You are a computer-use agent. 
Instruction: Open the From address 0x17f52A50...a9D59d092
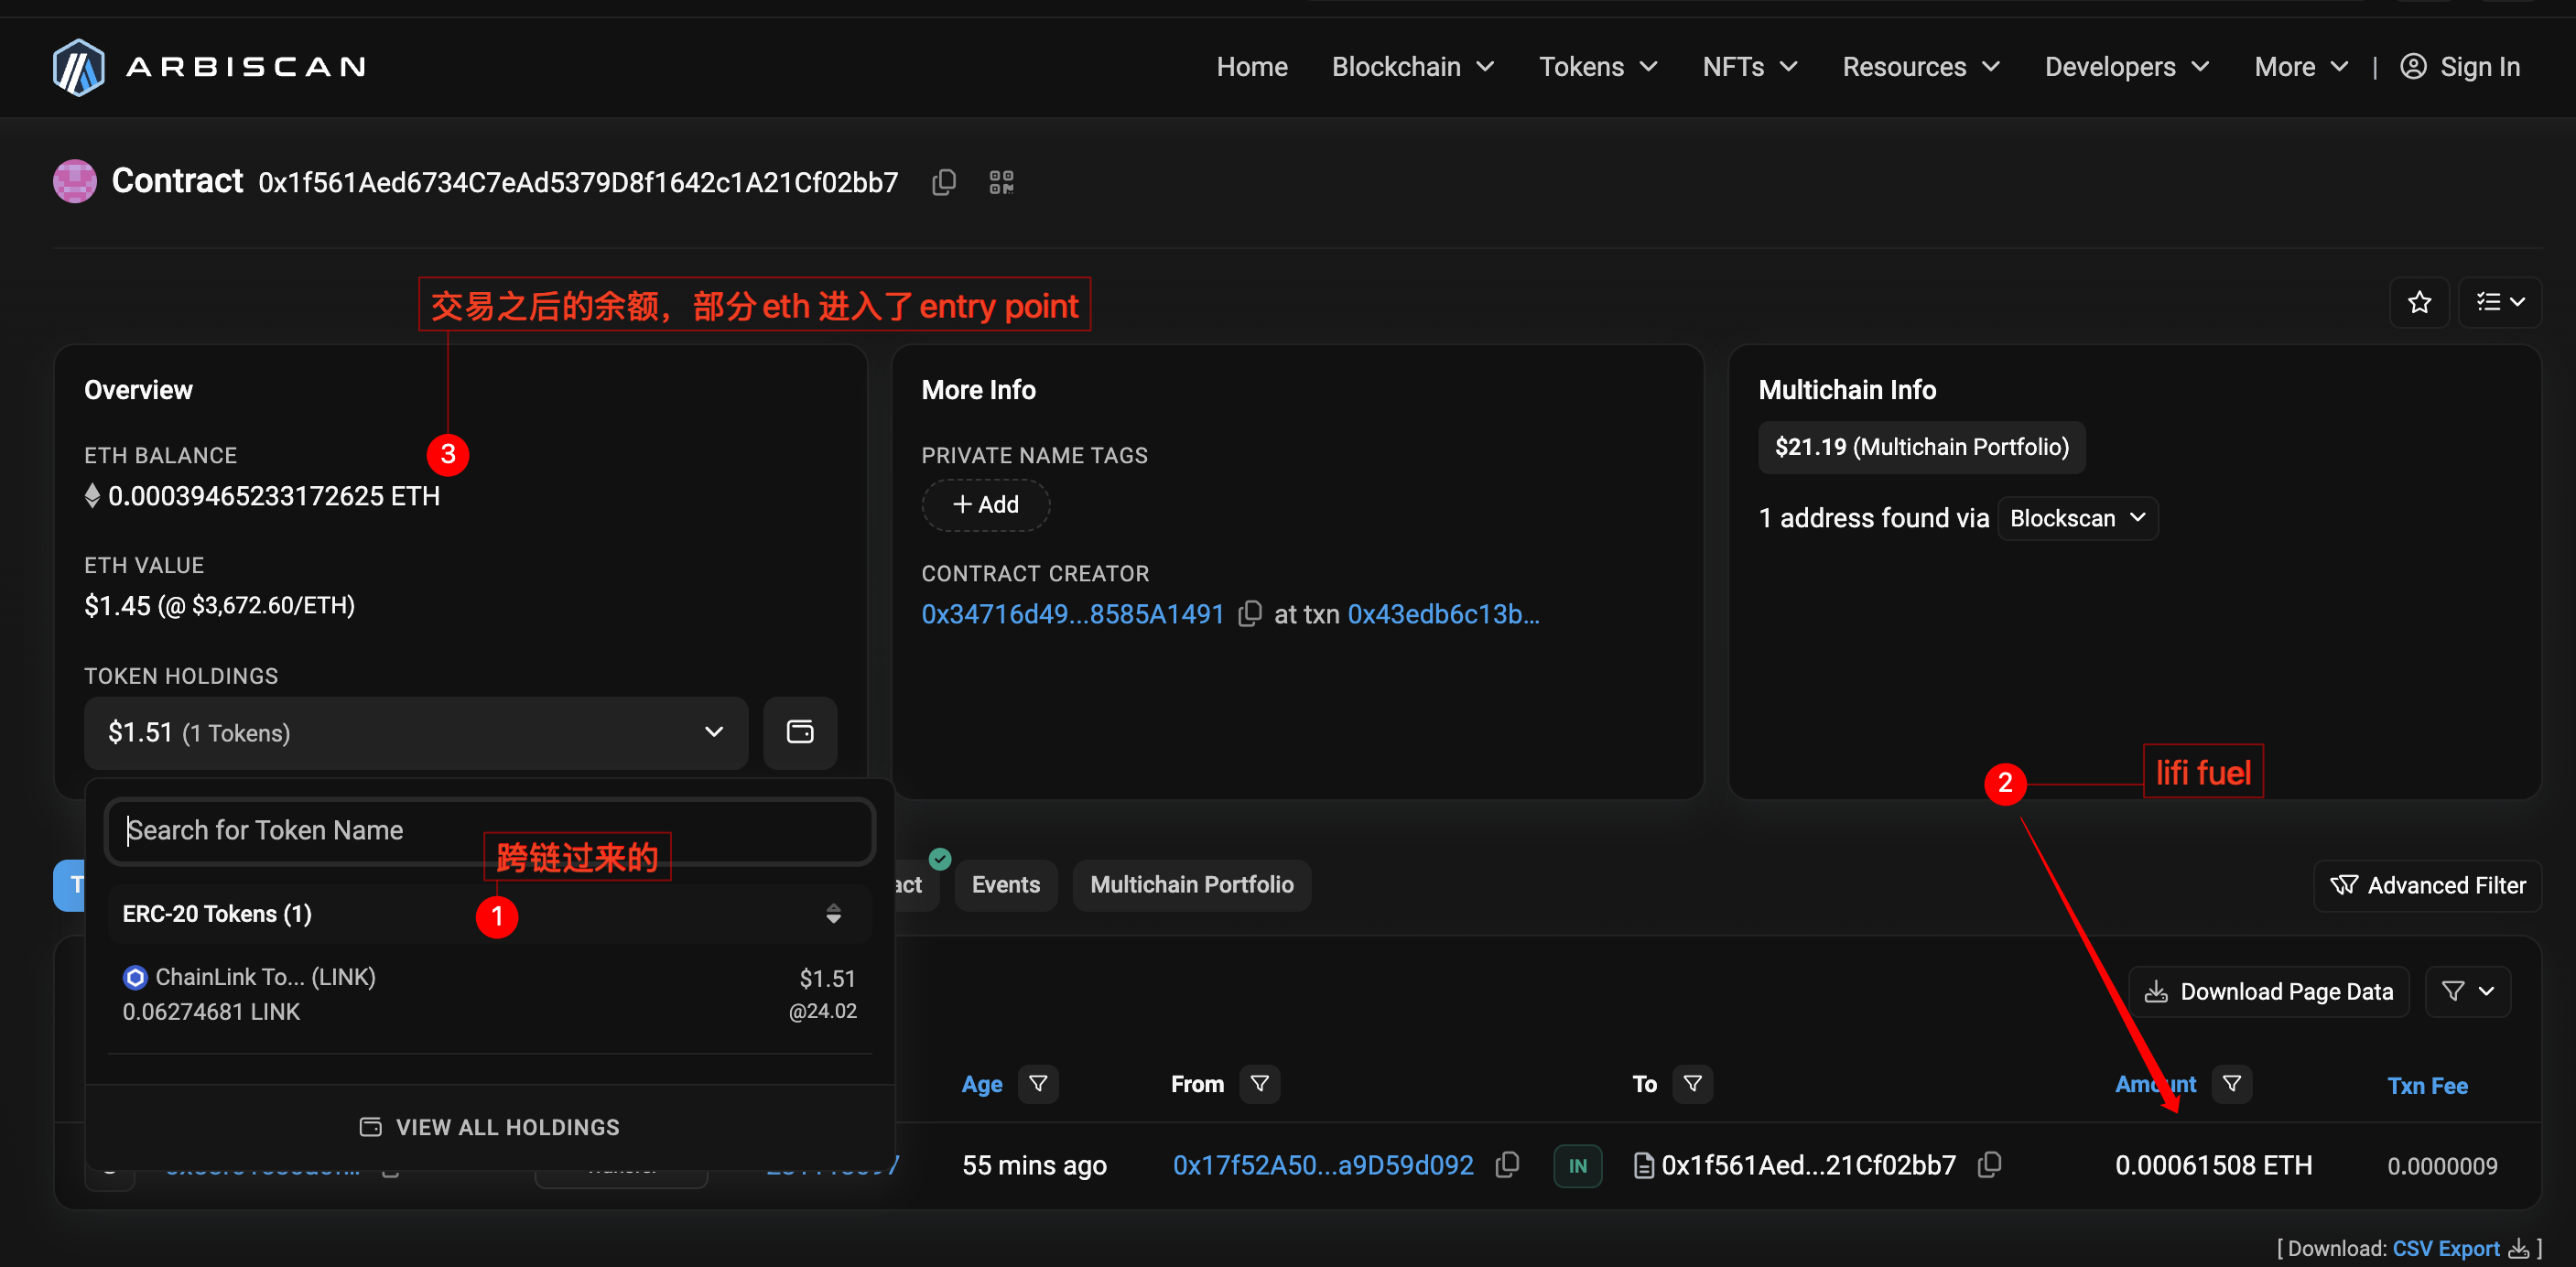(x=1323, y=1165)
